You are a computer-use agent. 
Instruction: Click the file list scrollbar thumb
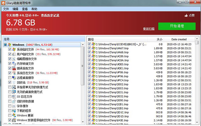[197, 42]
